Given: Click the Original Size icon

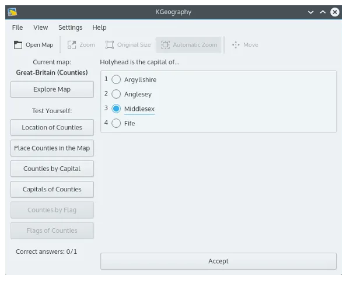Looking at the screenshot, I should coord(110,45).
